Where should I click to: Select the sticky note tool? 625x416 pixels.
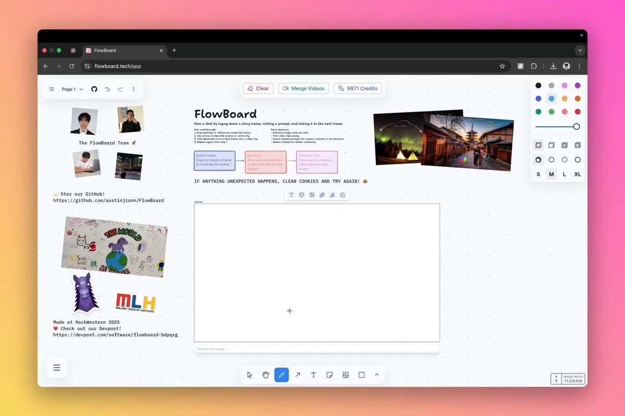(330, 375)
